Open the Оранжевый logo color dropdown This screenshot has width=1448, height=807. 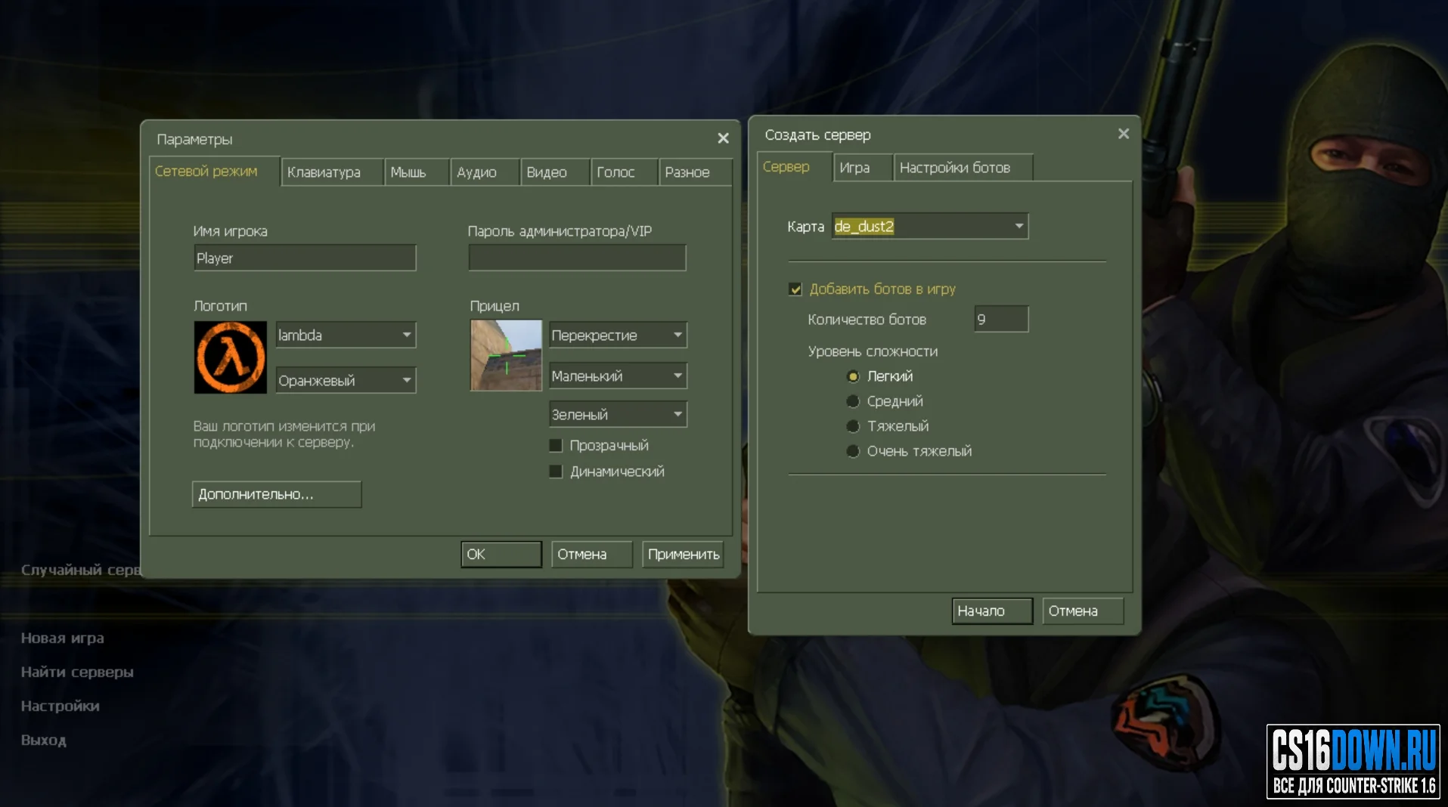click(x=346, y=380)
